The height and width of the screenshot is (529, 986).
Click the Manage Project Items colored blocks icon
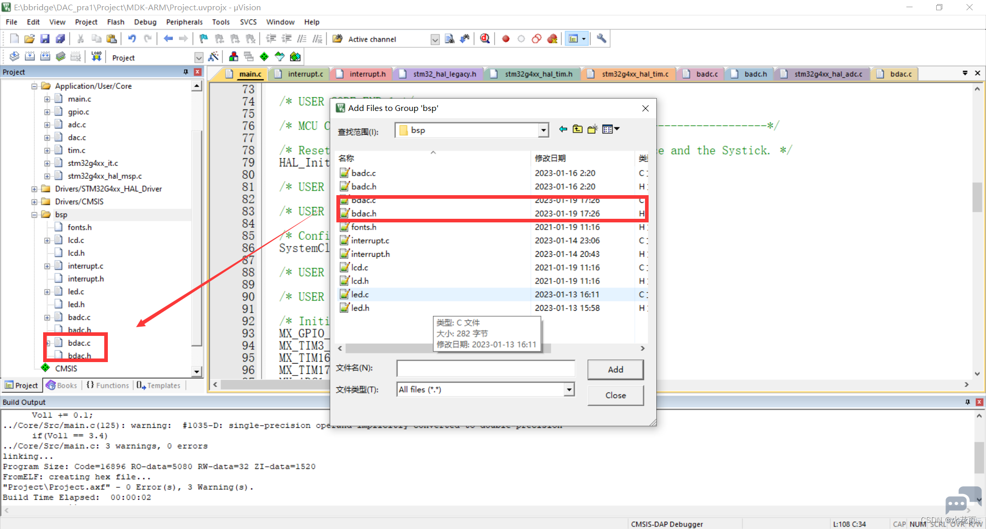point(234,57)
